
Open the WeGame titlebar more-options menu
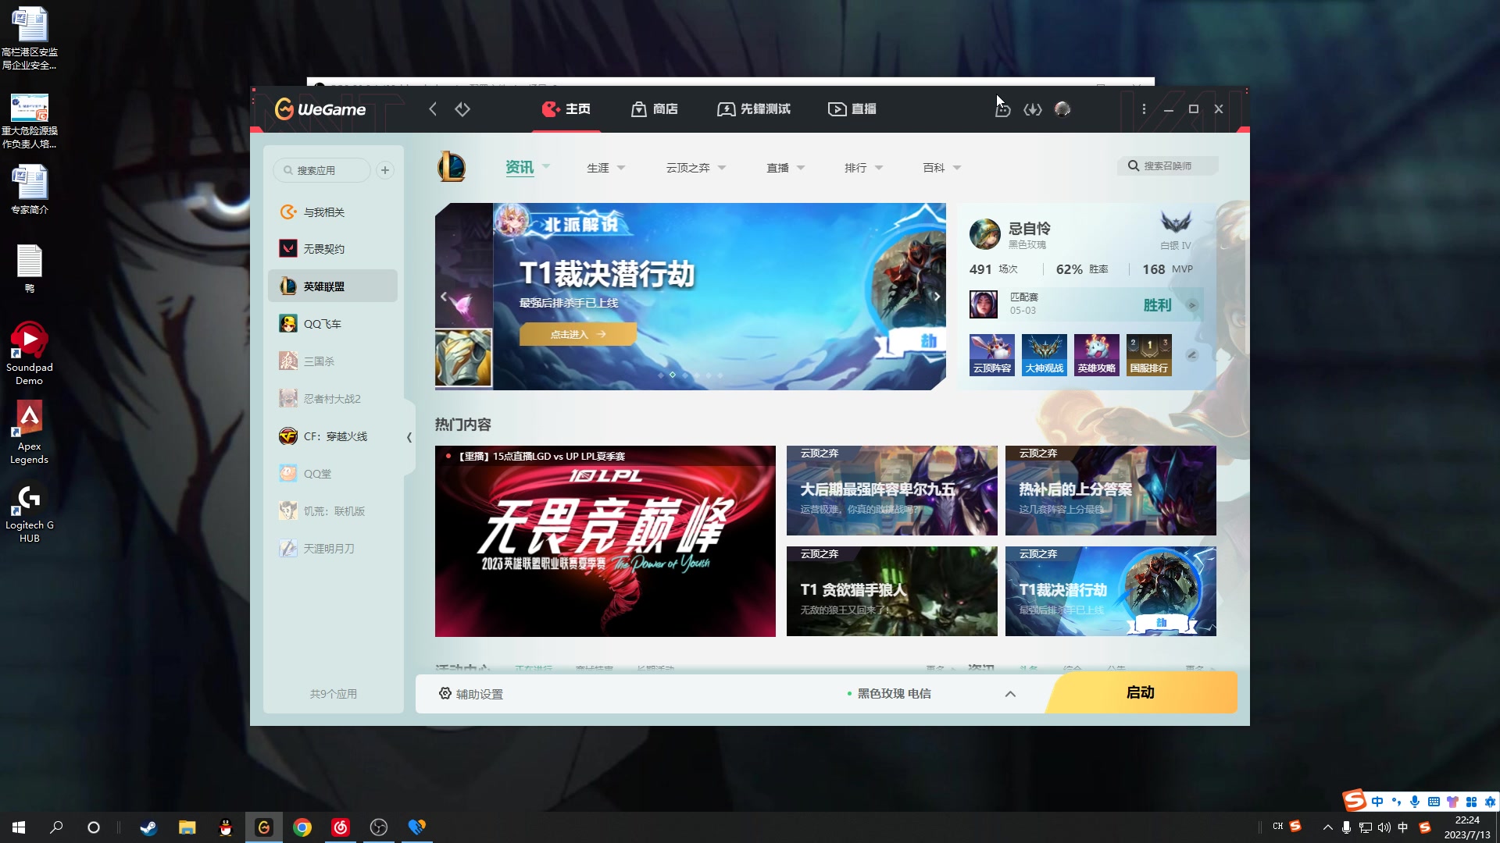pyautogui.click(x=1143, y=109)
